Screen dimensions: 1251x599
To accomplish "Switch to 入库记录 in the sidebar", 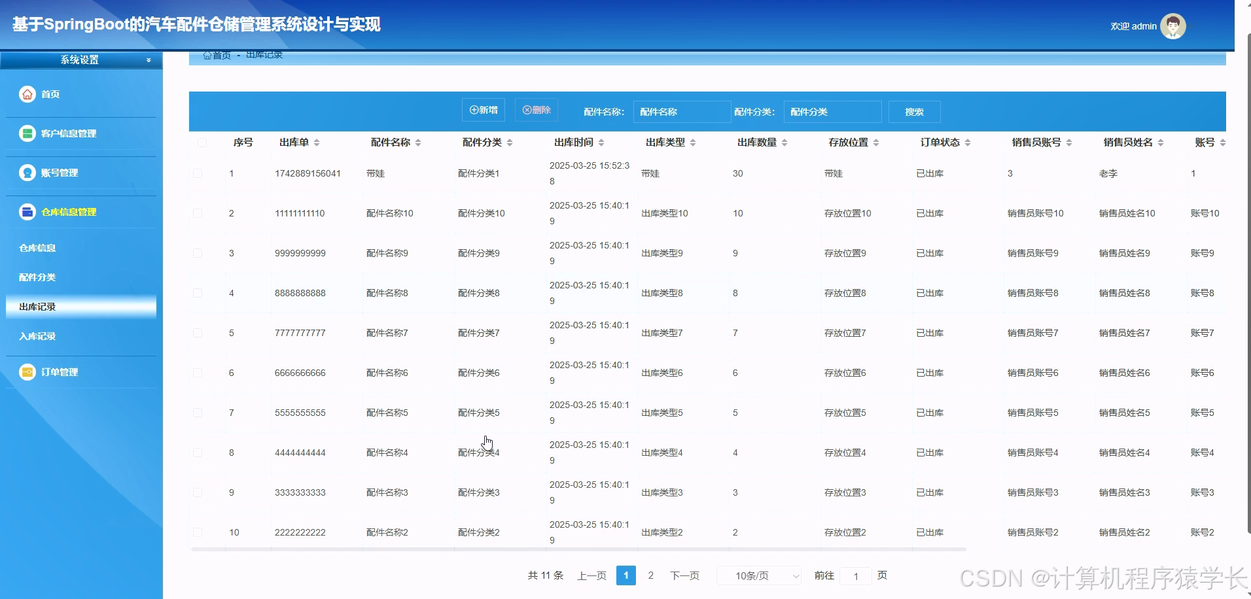I will [37, 335].
